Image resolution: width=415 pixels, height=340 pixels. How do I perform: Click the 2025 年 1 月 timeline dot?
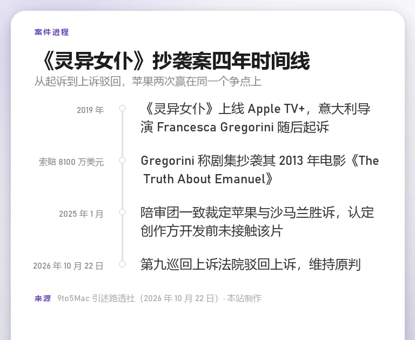tap(122, 212)
